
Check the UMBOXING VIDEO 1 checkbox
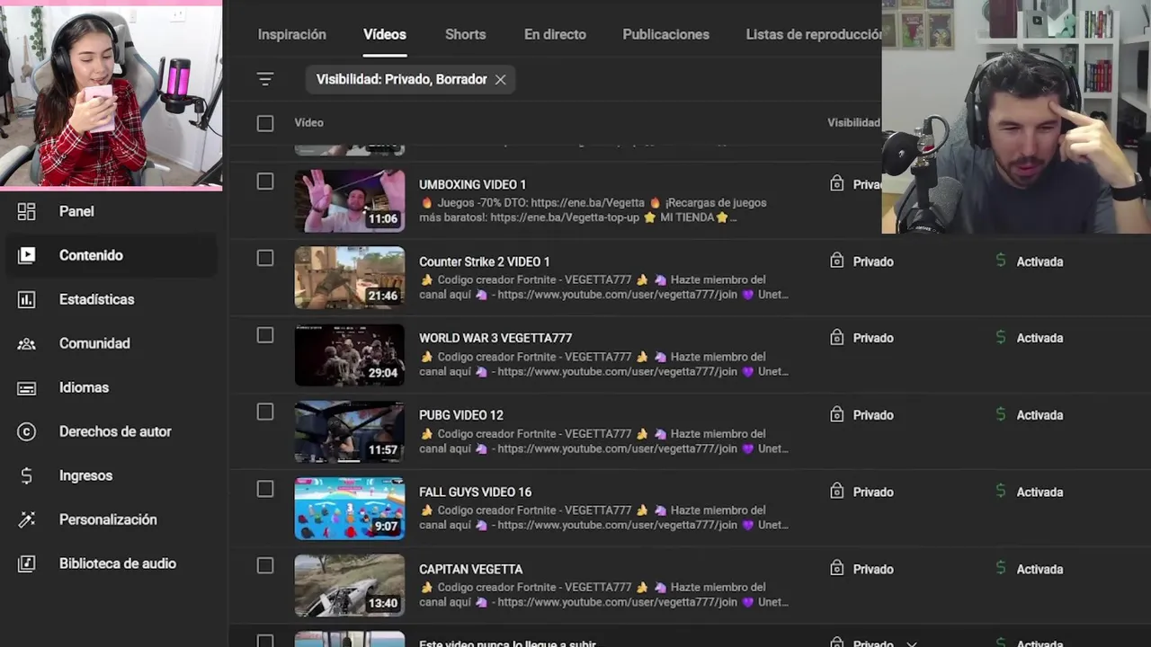(264, 182)
